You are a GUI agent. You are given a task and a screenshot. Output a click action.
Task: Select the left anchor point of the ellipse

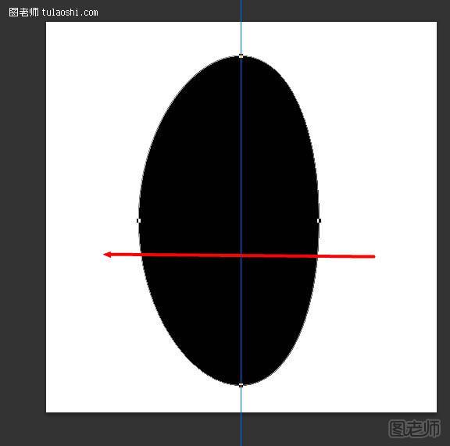pyautogui.click(x=138, y=220)
